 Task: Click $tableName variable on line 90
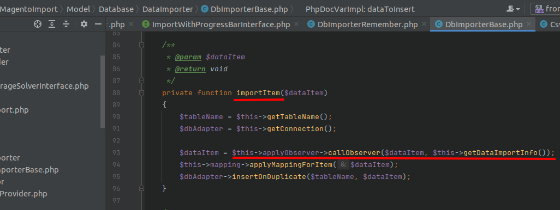[x=201, y=117]
